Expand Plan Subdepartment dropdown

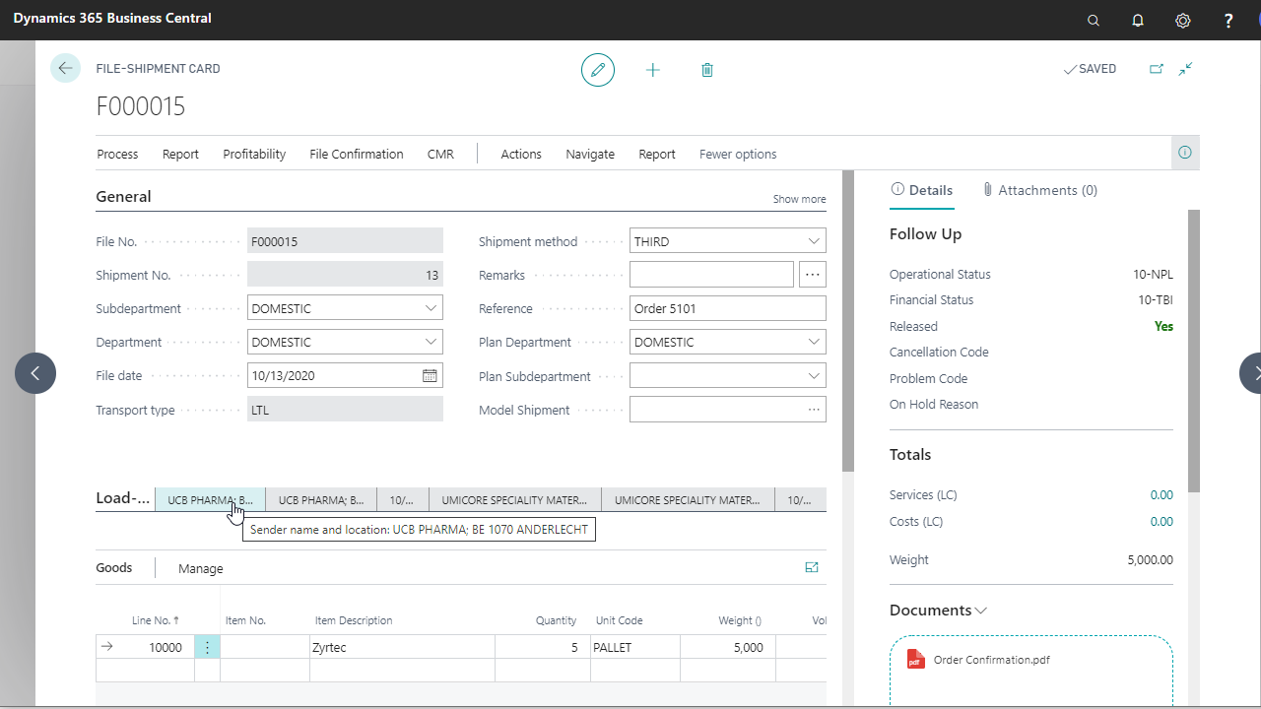[x=814, y=375]
